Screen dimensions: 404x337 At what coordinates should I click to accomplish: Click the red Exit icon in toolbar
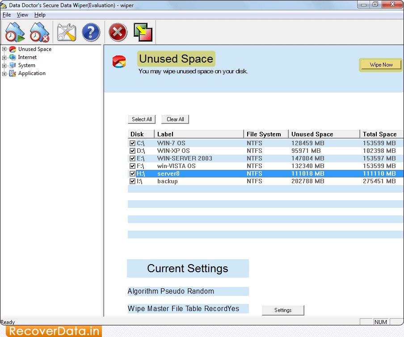click(118, 32)
